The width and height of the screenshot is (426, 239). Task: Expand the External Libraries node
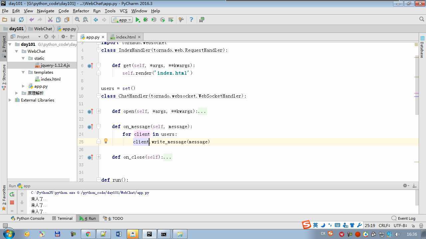point(10,100)
